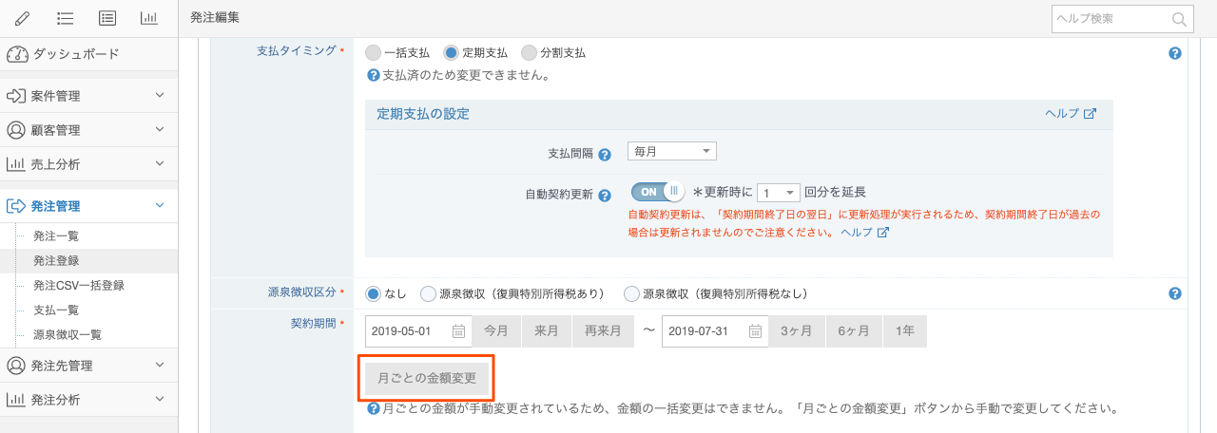Expand the 発注先管理 menu chevron
Image resolution: width=1217 pixels, height=433 pixels.
pos(160,365)
